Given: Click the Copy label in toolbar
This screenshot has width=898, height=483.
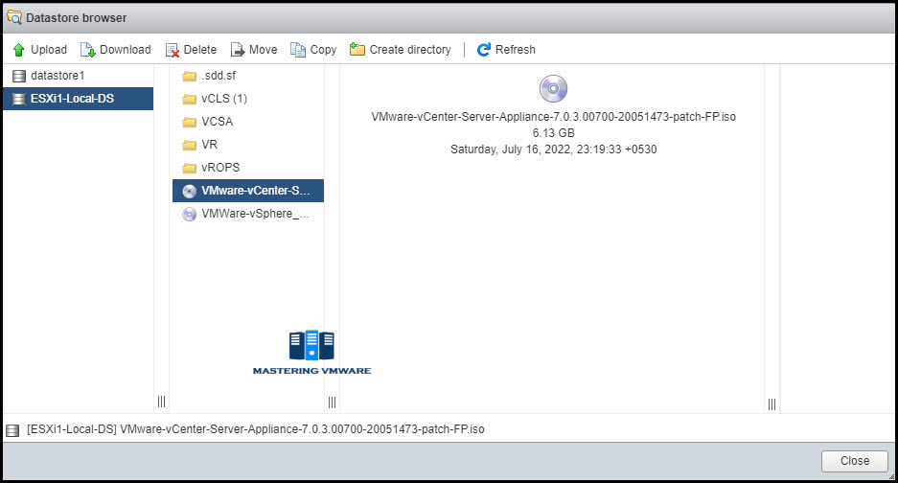Looking at the screenshot, I should click(323, 50).
